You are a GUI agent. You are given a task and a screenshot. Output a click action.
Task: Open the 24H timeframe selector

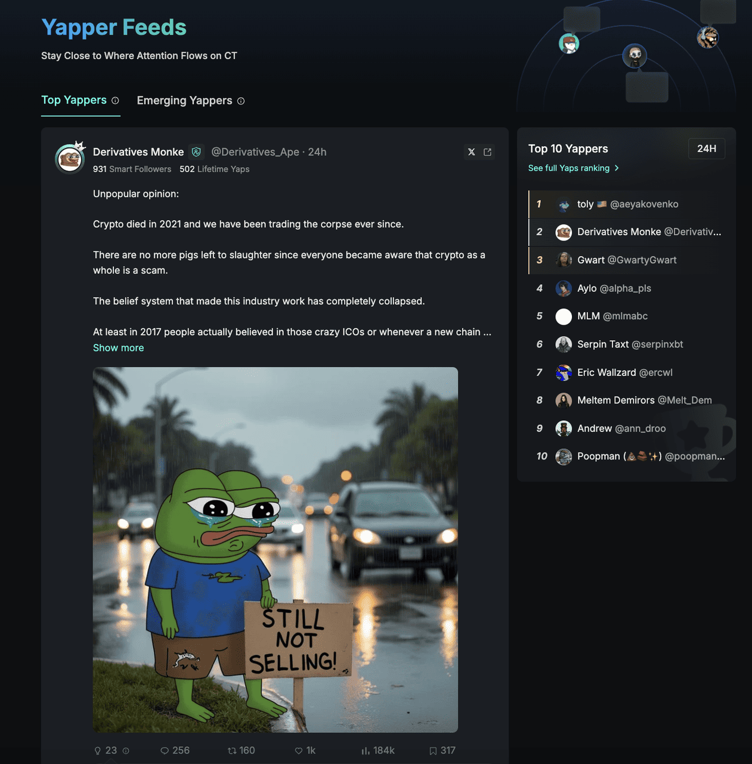tap(707, 149)
